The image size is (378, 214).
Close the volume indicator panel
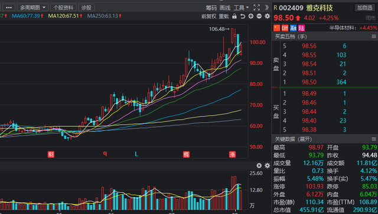(259, 166)
